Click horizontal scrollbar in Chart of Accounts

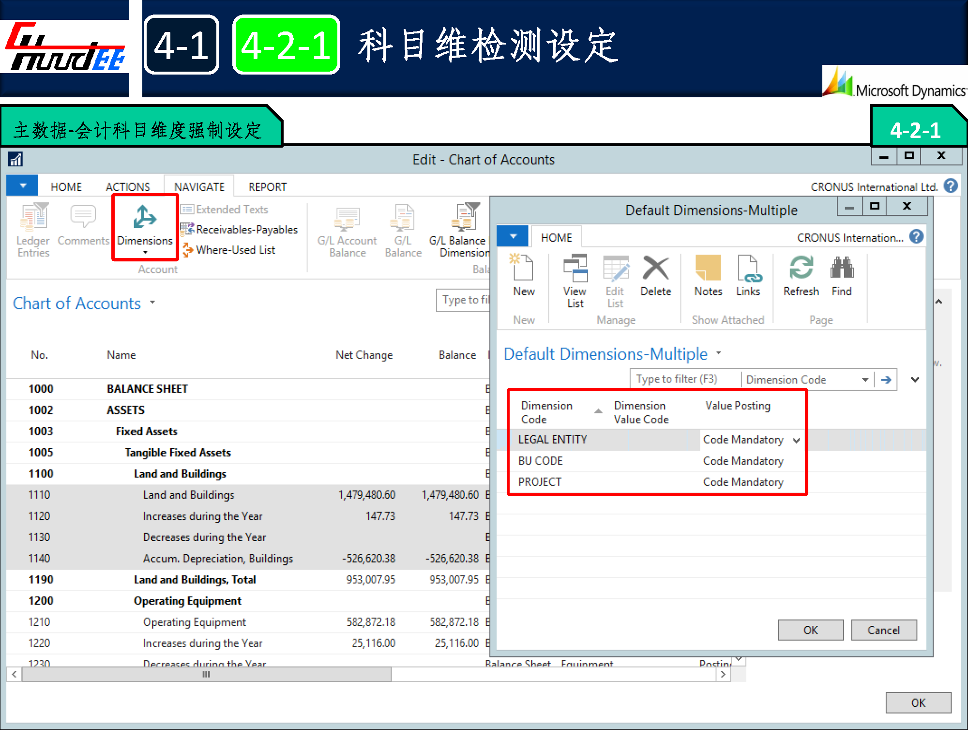206,674
